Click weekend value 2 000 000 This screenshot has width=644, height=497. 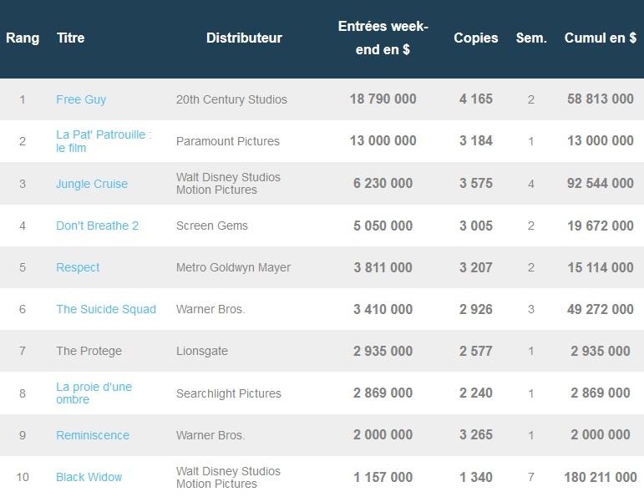pyautogui.click(x=383, y=434)
